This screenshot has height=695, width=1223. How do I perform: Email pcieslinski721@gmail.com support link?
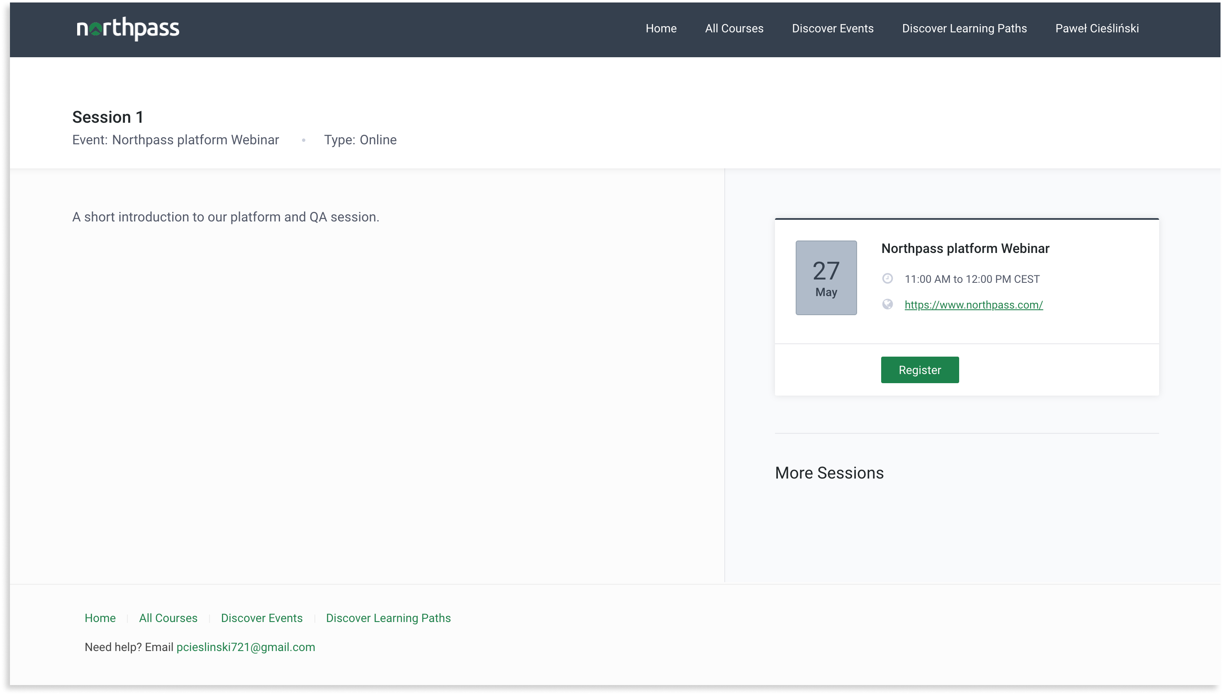(246, 647)
